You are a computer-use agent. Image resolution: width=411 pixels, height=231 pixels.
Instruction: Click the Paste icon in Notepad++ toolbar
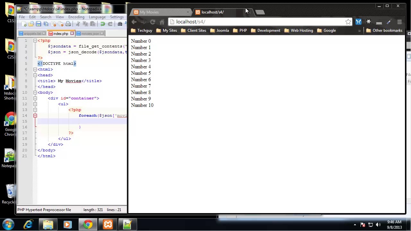[92, 24]
